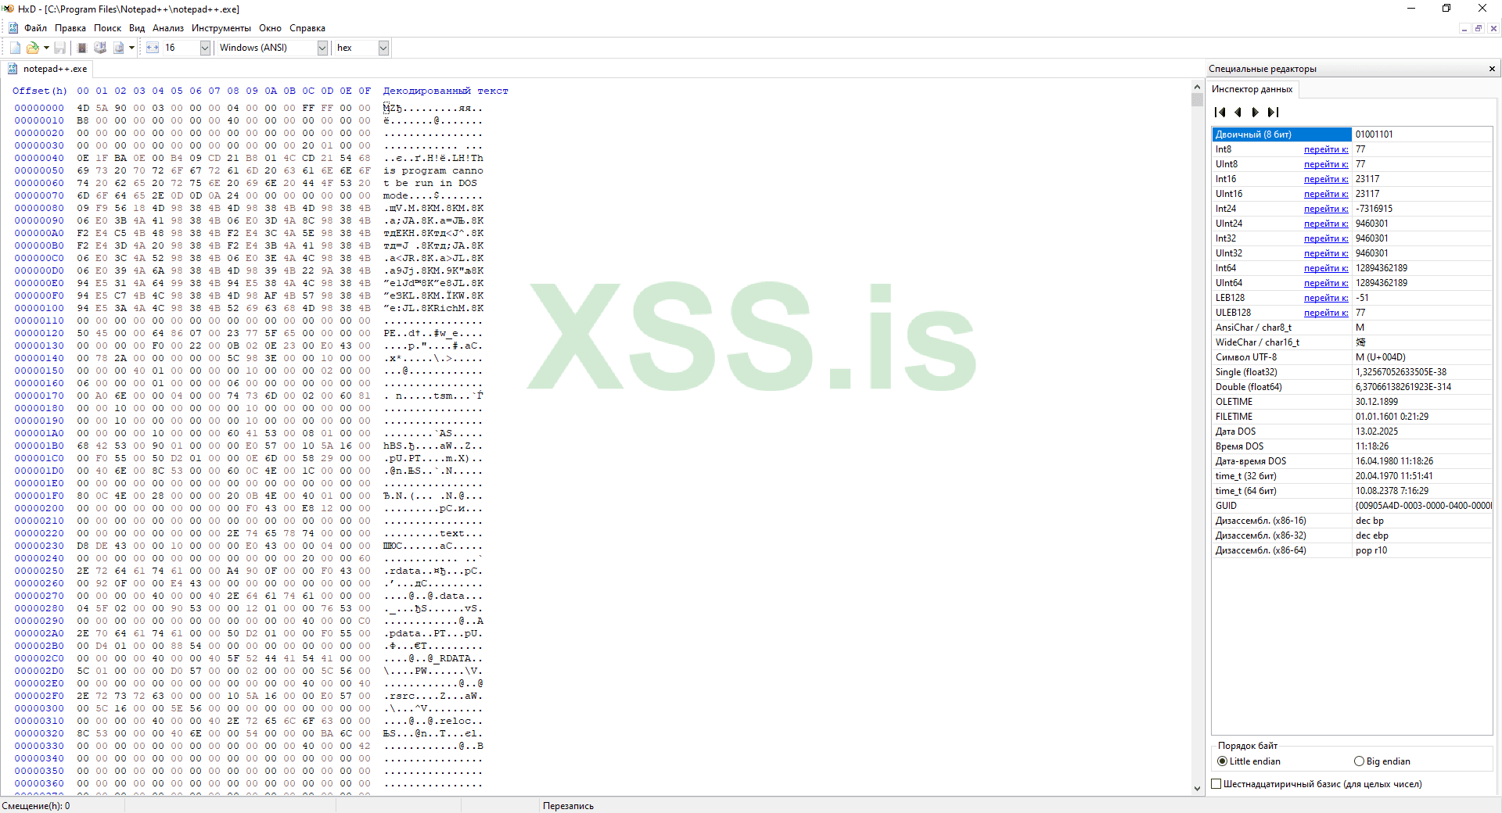This screenshot has width=1502, height=813.
Task: Click the Дизассембл. (x86-64) row label
Action: tap(1260, 550)
